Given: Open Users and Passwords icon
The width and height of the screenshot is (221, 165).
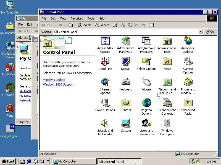Looking at the screenshot, I should [x=147, y=127].
